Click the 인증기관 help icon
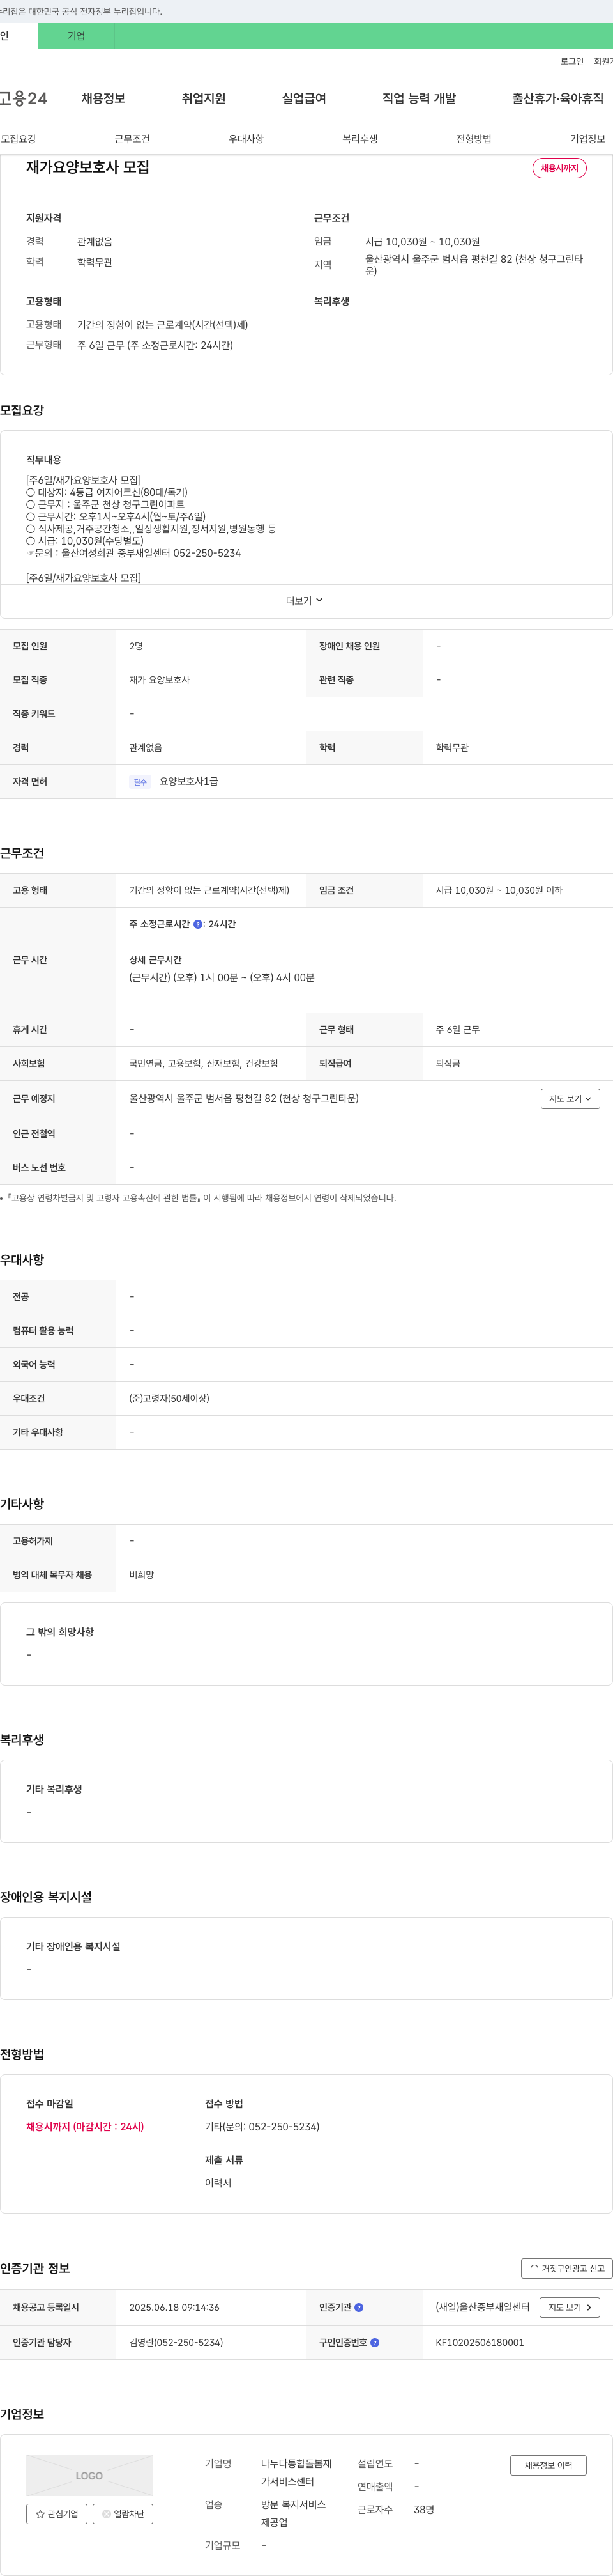 (x=358, y=2307)
